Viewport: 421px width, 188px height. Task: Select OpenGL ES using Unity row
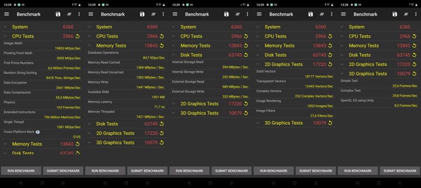point(379,103)
